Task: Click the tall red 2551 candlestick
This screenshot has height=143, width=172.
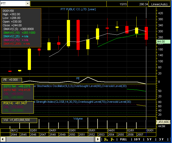Action: (x=78, y=35)
